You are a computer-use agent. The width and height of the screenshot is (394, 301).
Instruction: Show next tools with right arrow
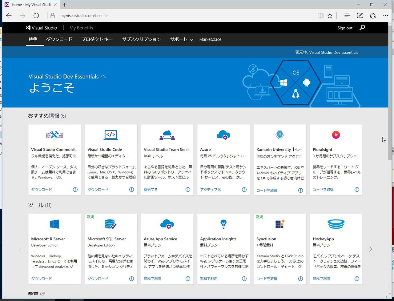[x=371, y=249]
